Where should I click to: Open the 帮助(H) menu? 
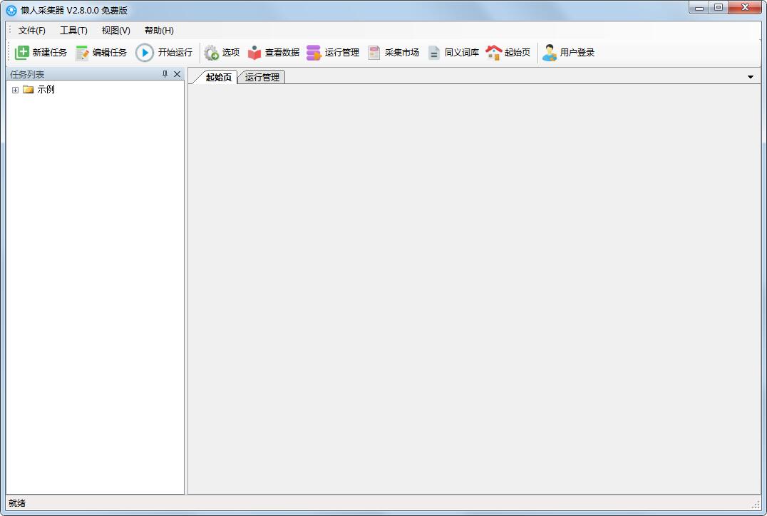point(159,31)
